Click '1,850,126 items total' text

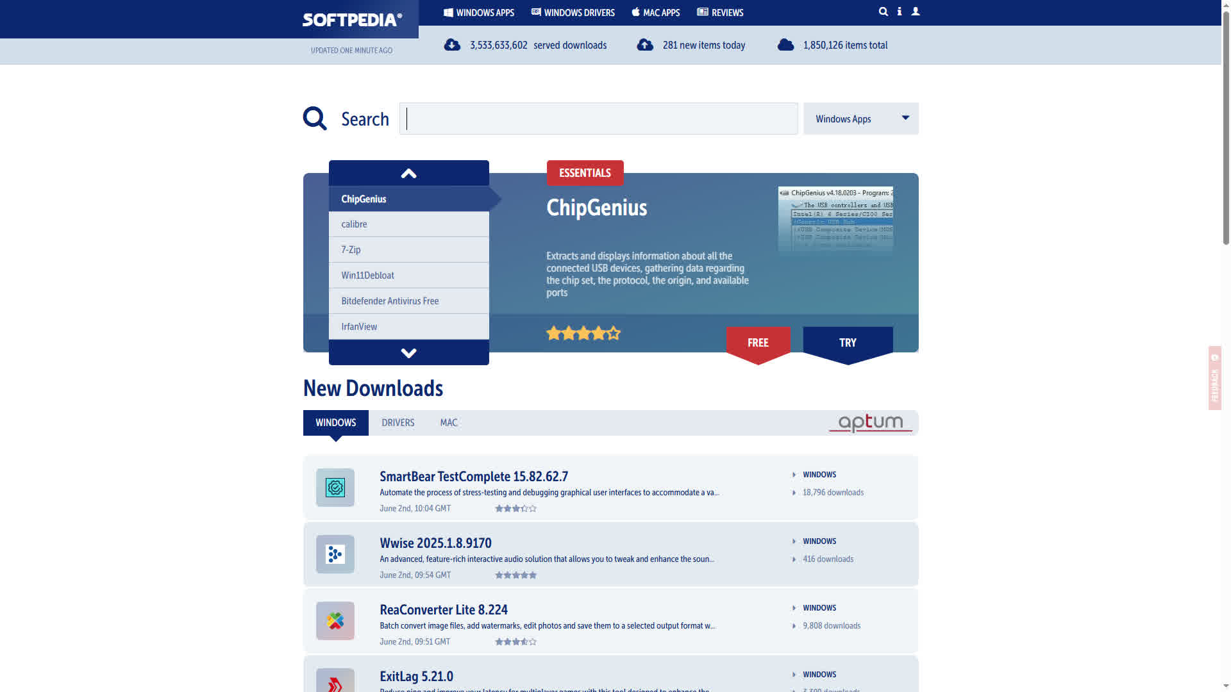(x=845, y=45)
